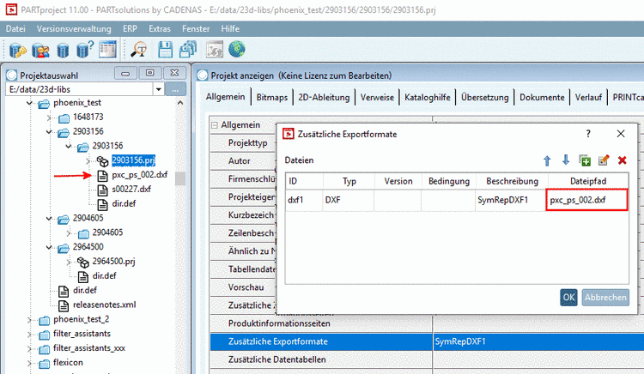The image size is (644, 374).
Task: Delete file entry with red X icon
Action: pos(623,160)
